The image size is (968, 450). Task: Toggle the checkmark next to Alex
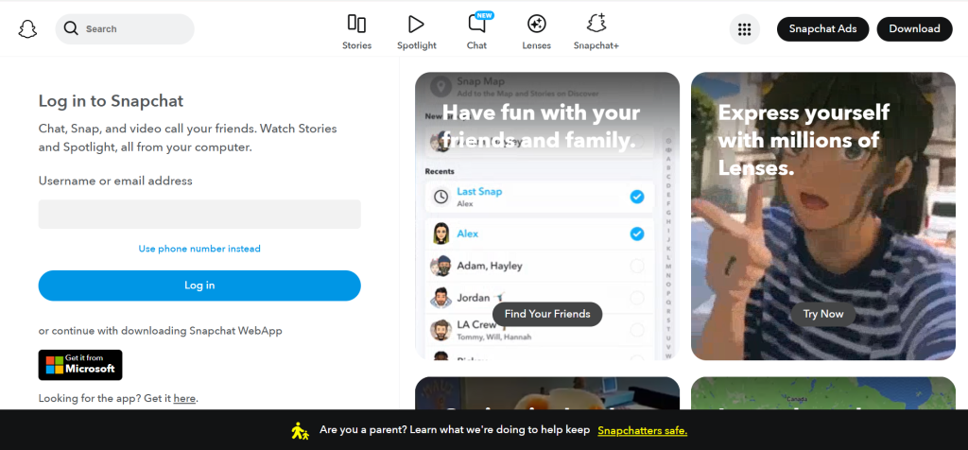[636, 234]
